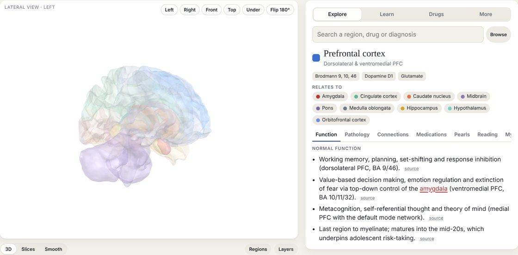Switch to the Under view
This screenshot has height=255, width=518.
pyautogui.click(x=253, y=10)
